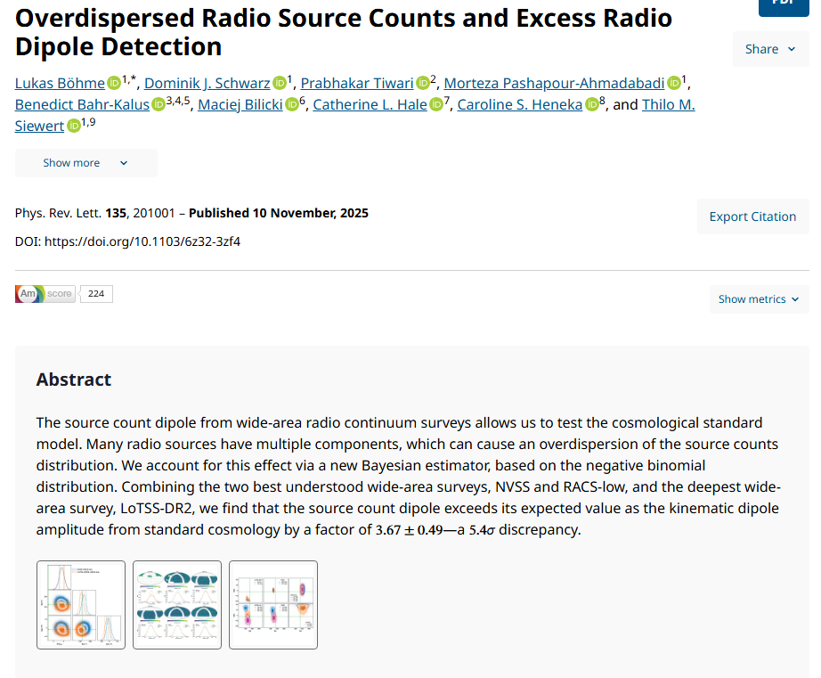
Task: Click the Export Citation button
Action: pos(752,216)
